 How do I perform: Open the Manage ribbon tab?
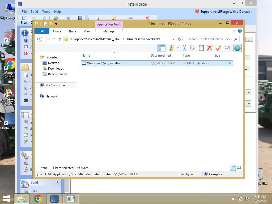pyautogui.click(x=109, y=31)
